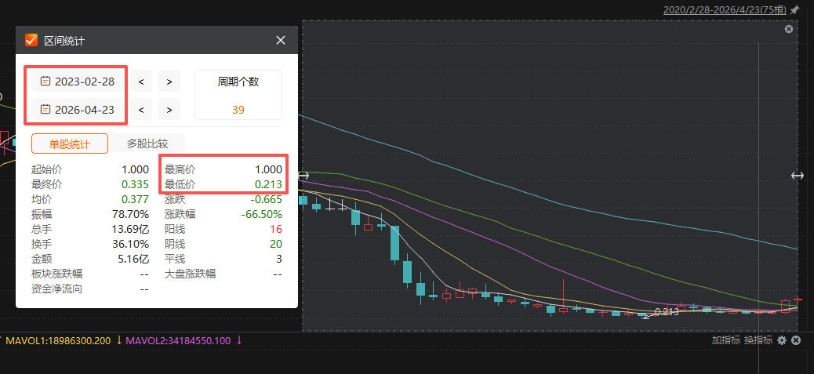Close the selected interval region on chart
814x374 pixels.
[789, 29]
